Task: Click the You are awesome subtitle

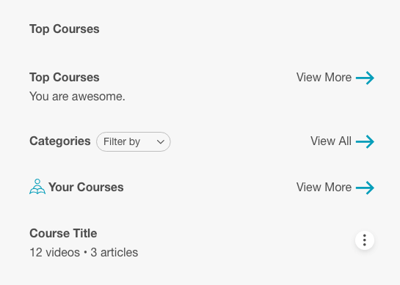Action: (x=77, y=97)
